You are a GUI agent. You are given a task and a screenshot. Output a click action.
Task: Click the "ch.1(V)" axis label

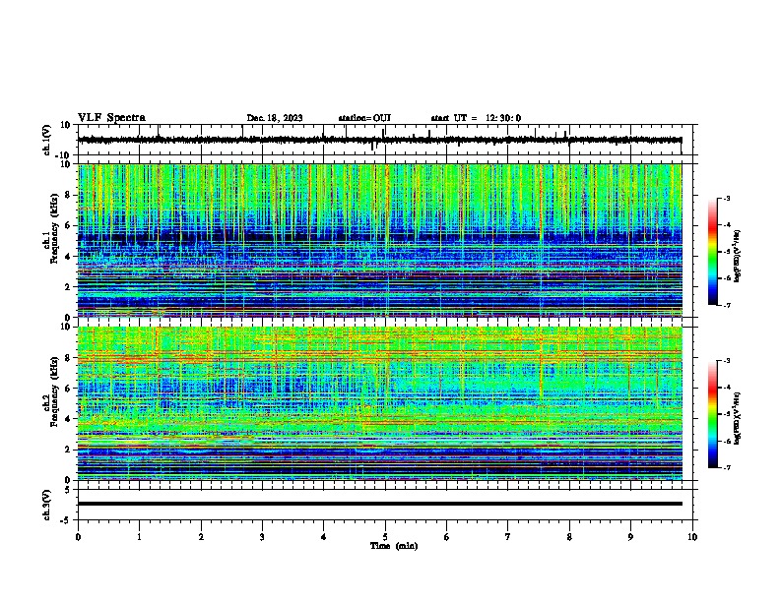(x=47, y=140)
